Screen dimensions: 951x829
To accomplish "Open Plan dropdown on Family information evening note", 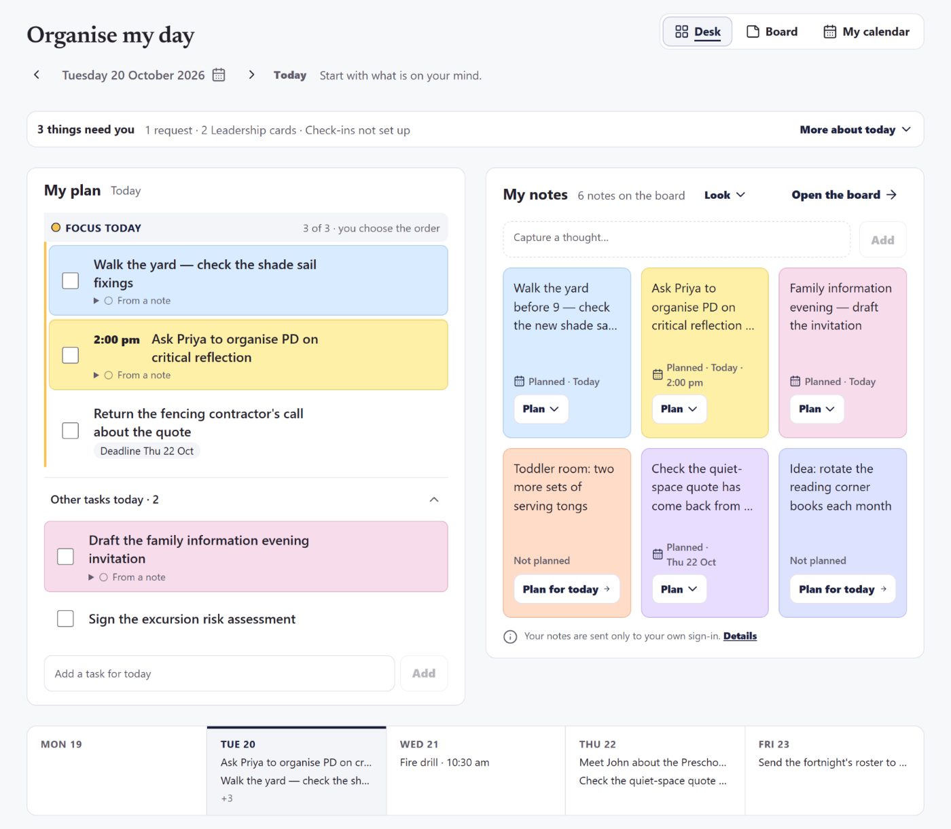I will click(817, 409).
